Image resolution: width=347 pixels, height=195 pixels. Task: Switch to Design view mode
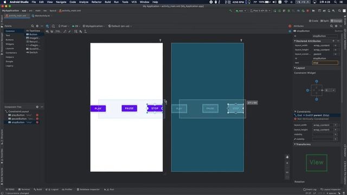pyautogui.click(x=336, y=21)
